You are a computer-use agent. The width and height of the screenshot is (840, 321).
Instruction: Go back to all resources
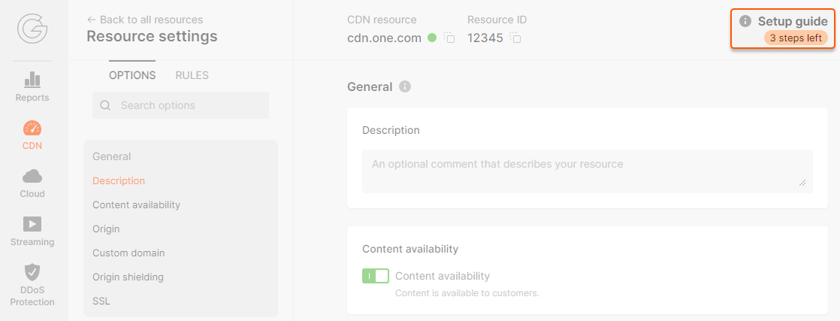145,20
